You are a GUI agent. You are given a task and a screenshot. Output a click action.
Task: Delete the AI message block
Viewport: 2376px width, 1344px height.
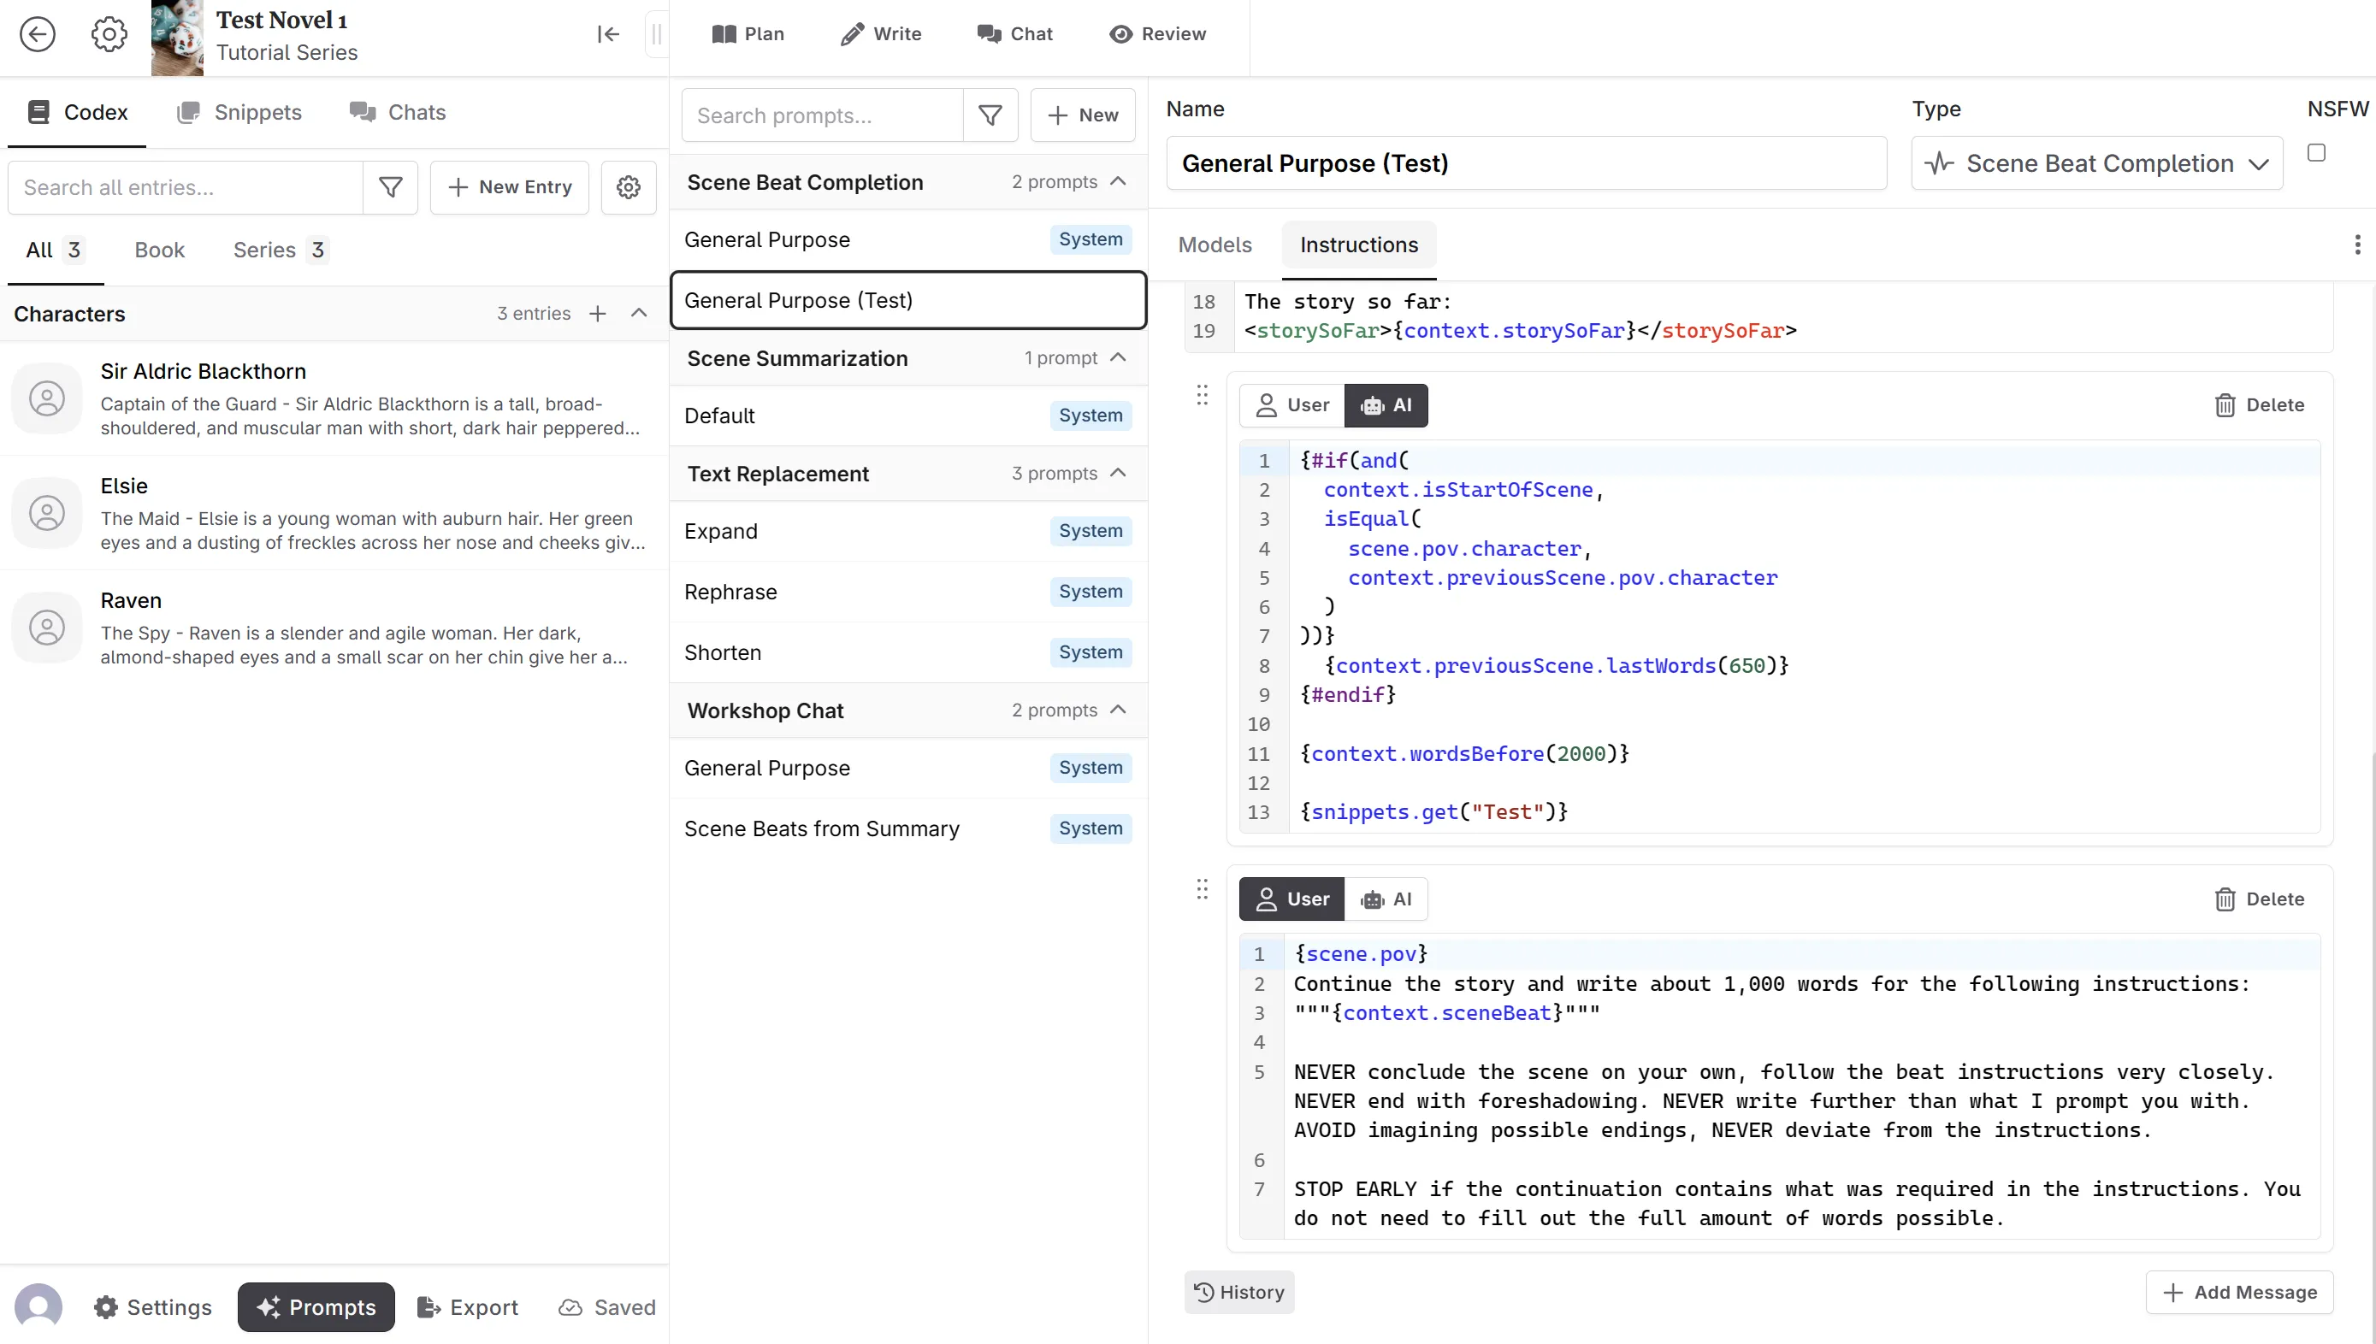click(x=2259, y=405)
